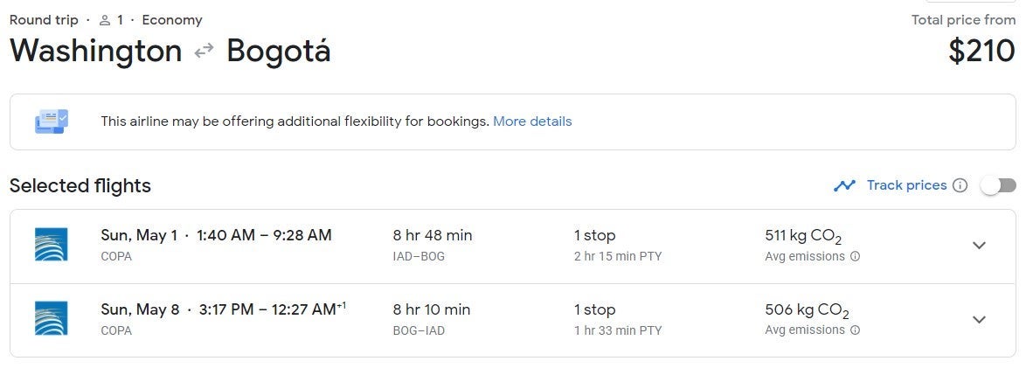Select the Sun, May 8 return flight row
Viewport: 1033px width, 375px height.
513,320
